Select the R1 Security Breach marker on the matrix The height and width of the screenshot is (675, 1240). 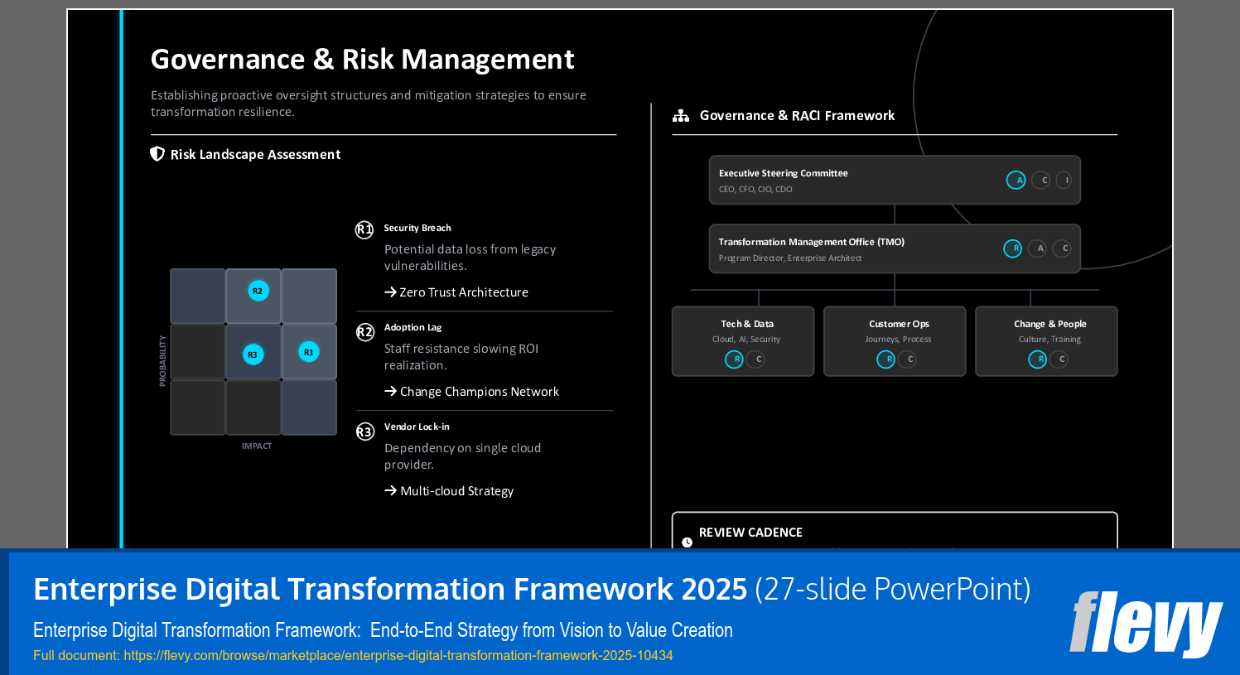pos(308,351)
